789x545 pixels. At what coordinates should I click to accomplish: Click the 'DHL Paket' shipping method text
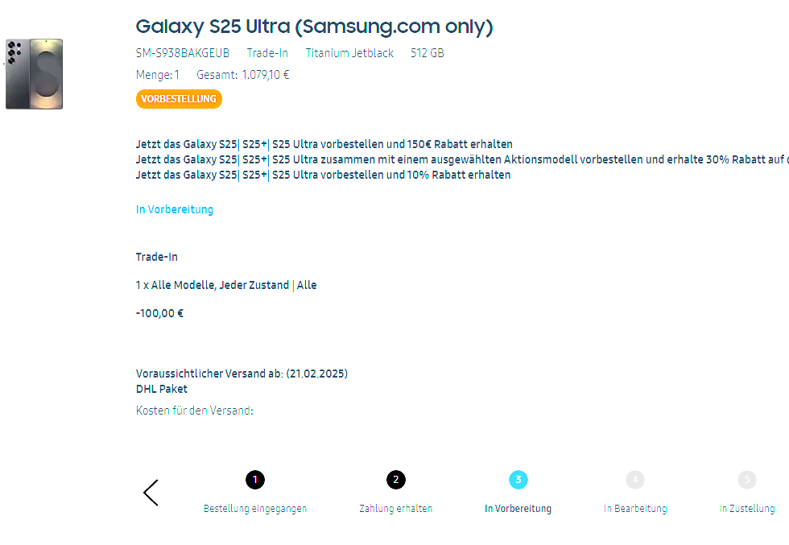click(162, 389)
